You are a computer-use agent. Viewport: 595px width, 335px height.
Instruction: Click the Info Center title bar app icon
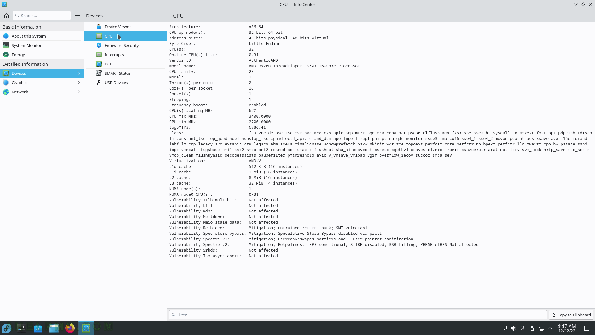[x=4, y=4]
